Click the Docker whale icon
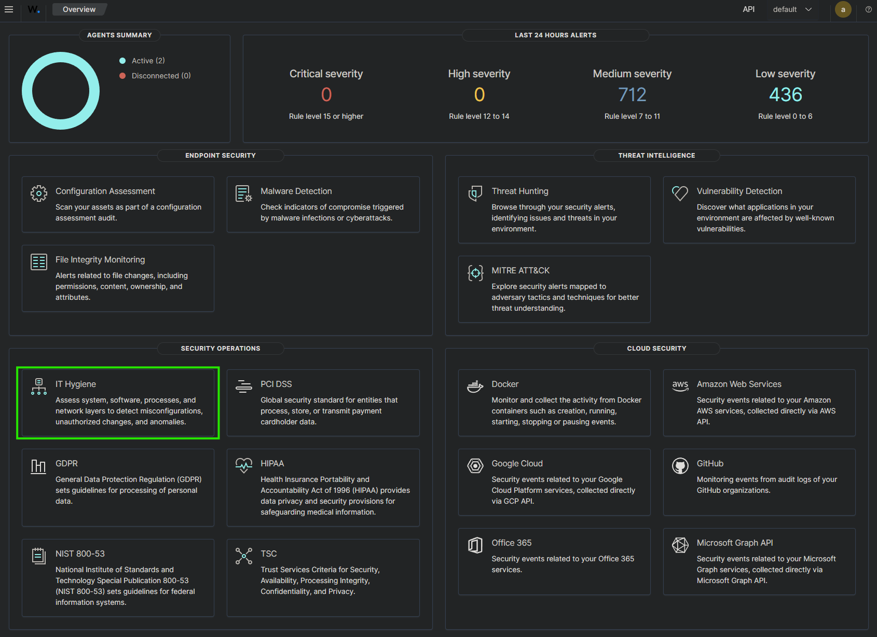 click(x=475, y=386)
